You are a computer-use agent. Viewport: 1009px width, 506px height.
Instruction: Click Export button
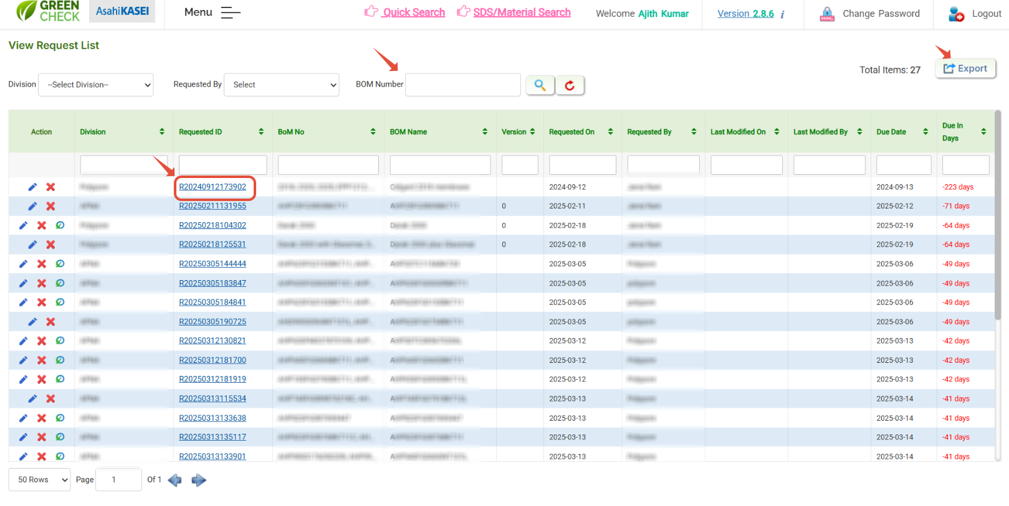965,68
